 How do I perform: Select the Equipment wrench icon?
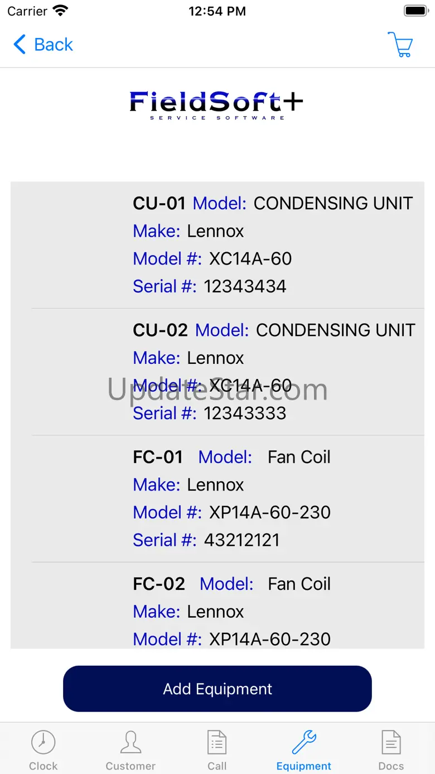(x=304, y=743)
